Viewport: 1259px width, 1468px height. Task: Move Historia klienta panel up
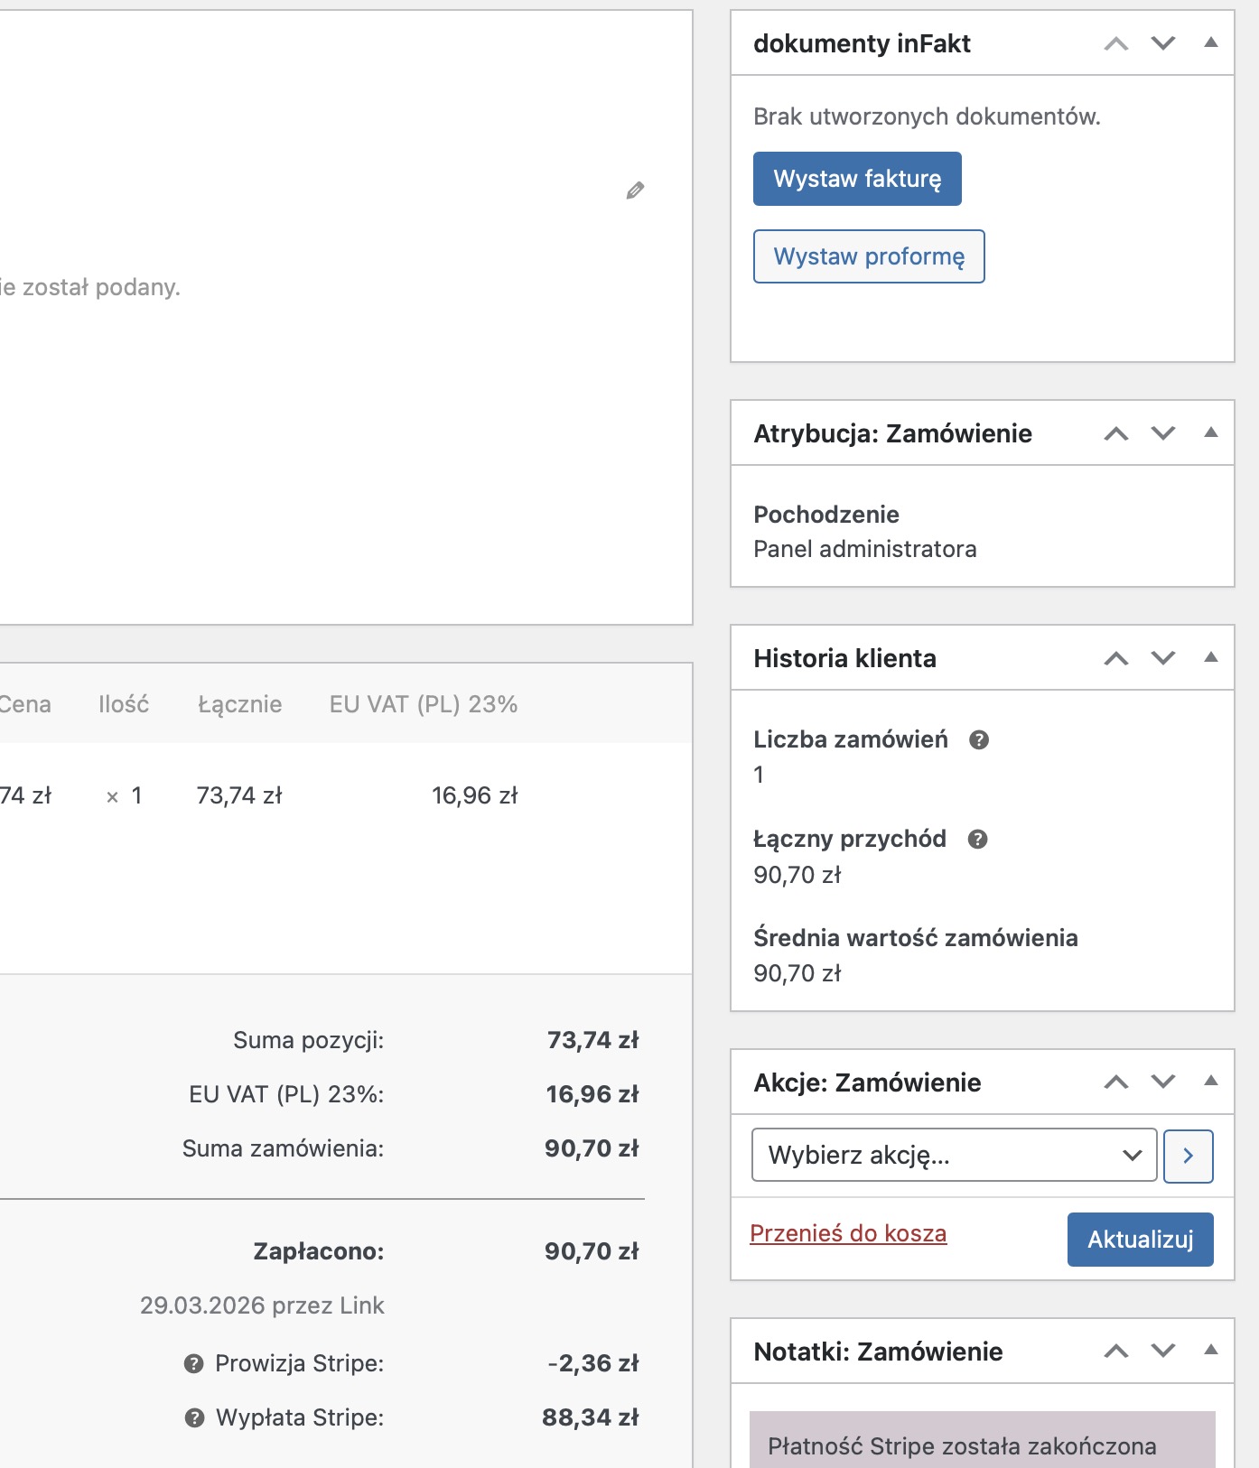[1116, 658]
